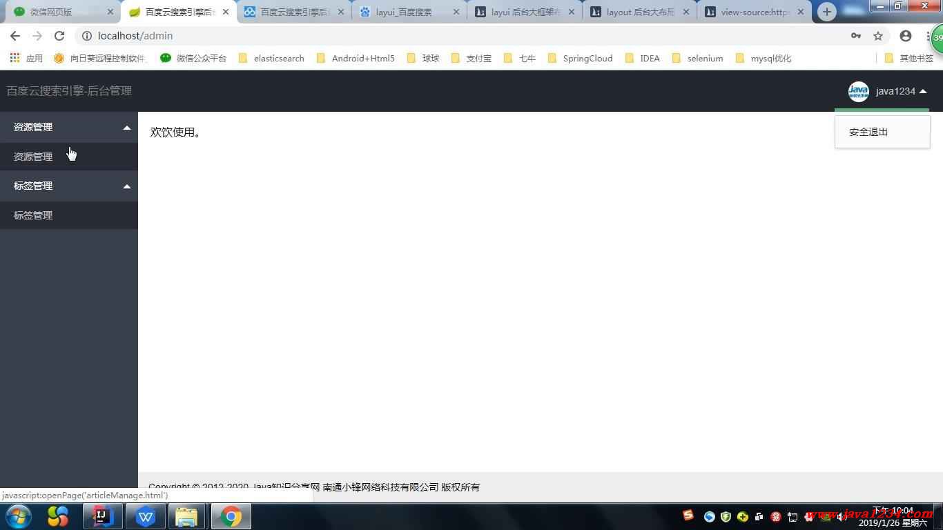Click the java1234 user avatar image
The width and height of the screenshot is (943, 530).
[x=859, y=91]
